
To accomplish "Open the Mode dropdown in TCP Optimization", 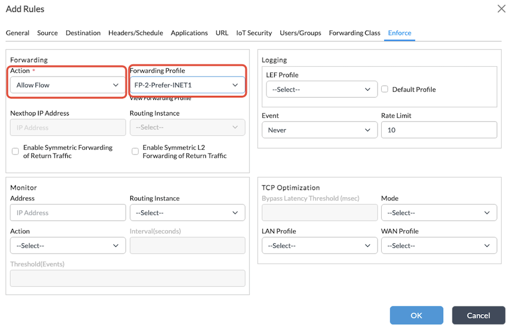I will tap(439, 212).
